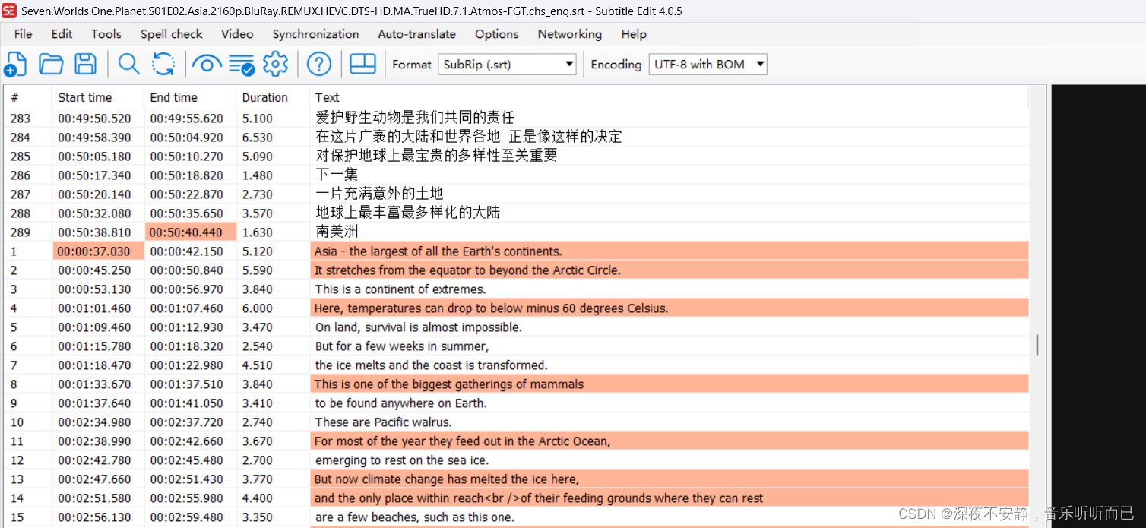Open Settings gear icon in toolbar
This screenshot has width=1146, height=528.
click(275, 65)
